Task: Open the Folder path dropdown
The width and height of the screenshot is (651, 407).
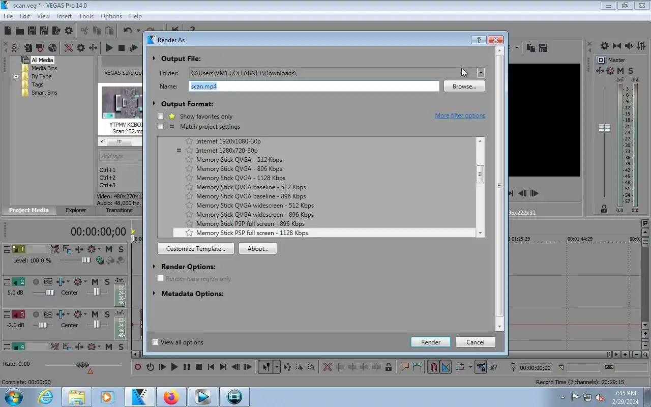Action: pyautogui.click(x=481, y=73)
